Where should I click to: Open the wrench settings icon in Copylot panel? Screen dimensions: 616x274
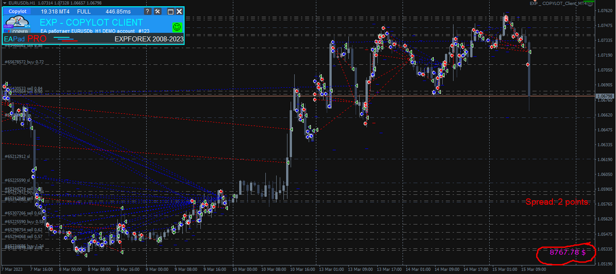tap(158, 11)
